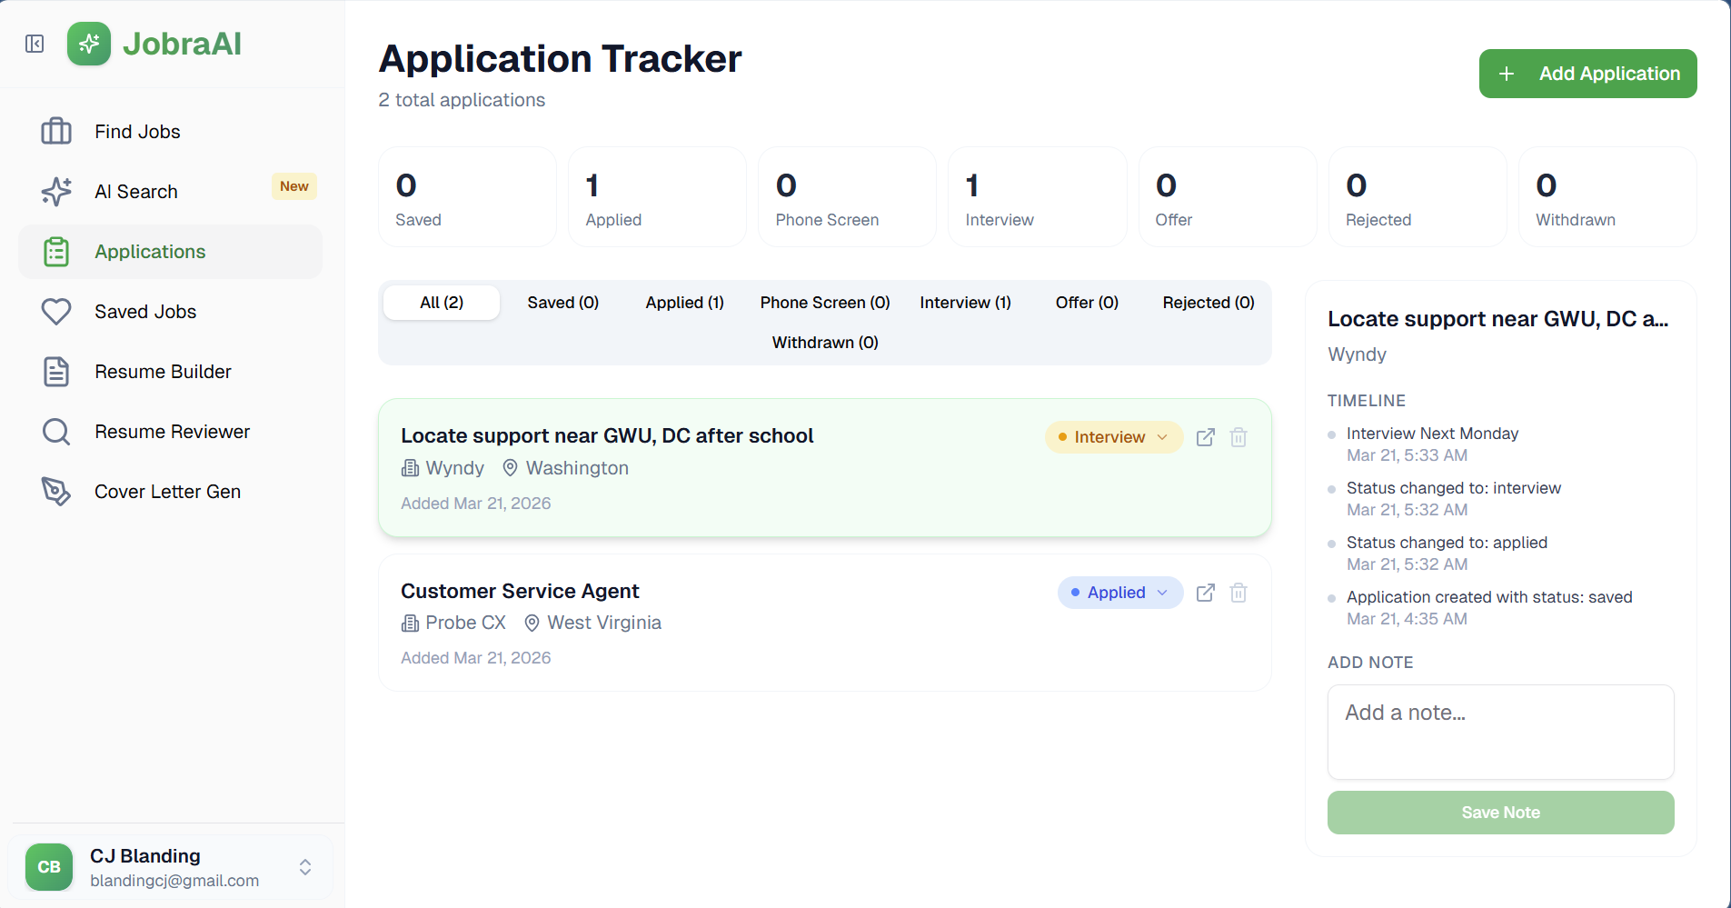The width and height of the screenshot is (1731, 908).
Task: Open Find Jobs in the sidebar
Action: 171,132
